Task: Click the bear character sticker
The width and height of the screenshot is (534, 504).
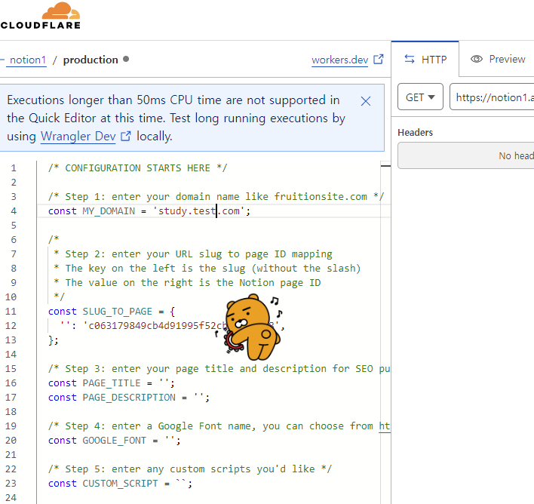Action: coord(252,327)
